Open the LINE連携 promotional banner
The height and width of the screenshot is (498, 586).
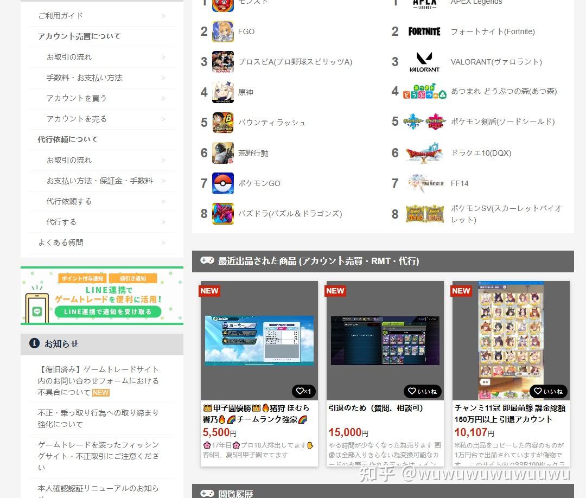[101, 296]
